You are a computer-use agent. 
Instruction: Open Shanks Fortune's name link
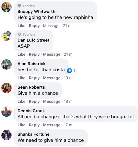point(33,134)
